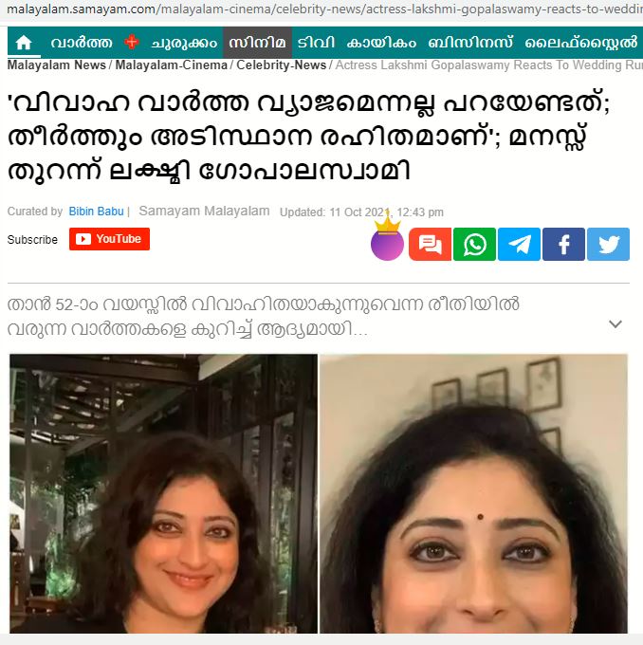Image resolution: width=643 pixels, height=645 pixels.
Task: Share article via Telegram icon
Action: pyautogui.click(x=519, y=245)
